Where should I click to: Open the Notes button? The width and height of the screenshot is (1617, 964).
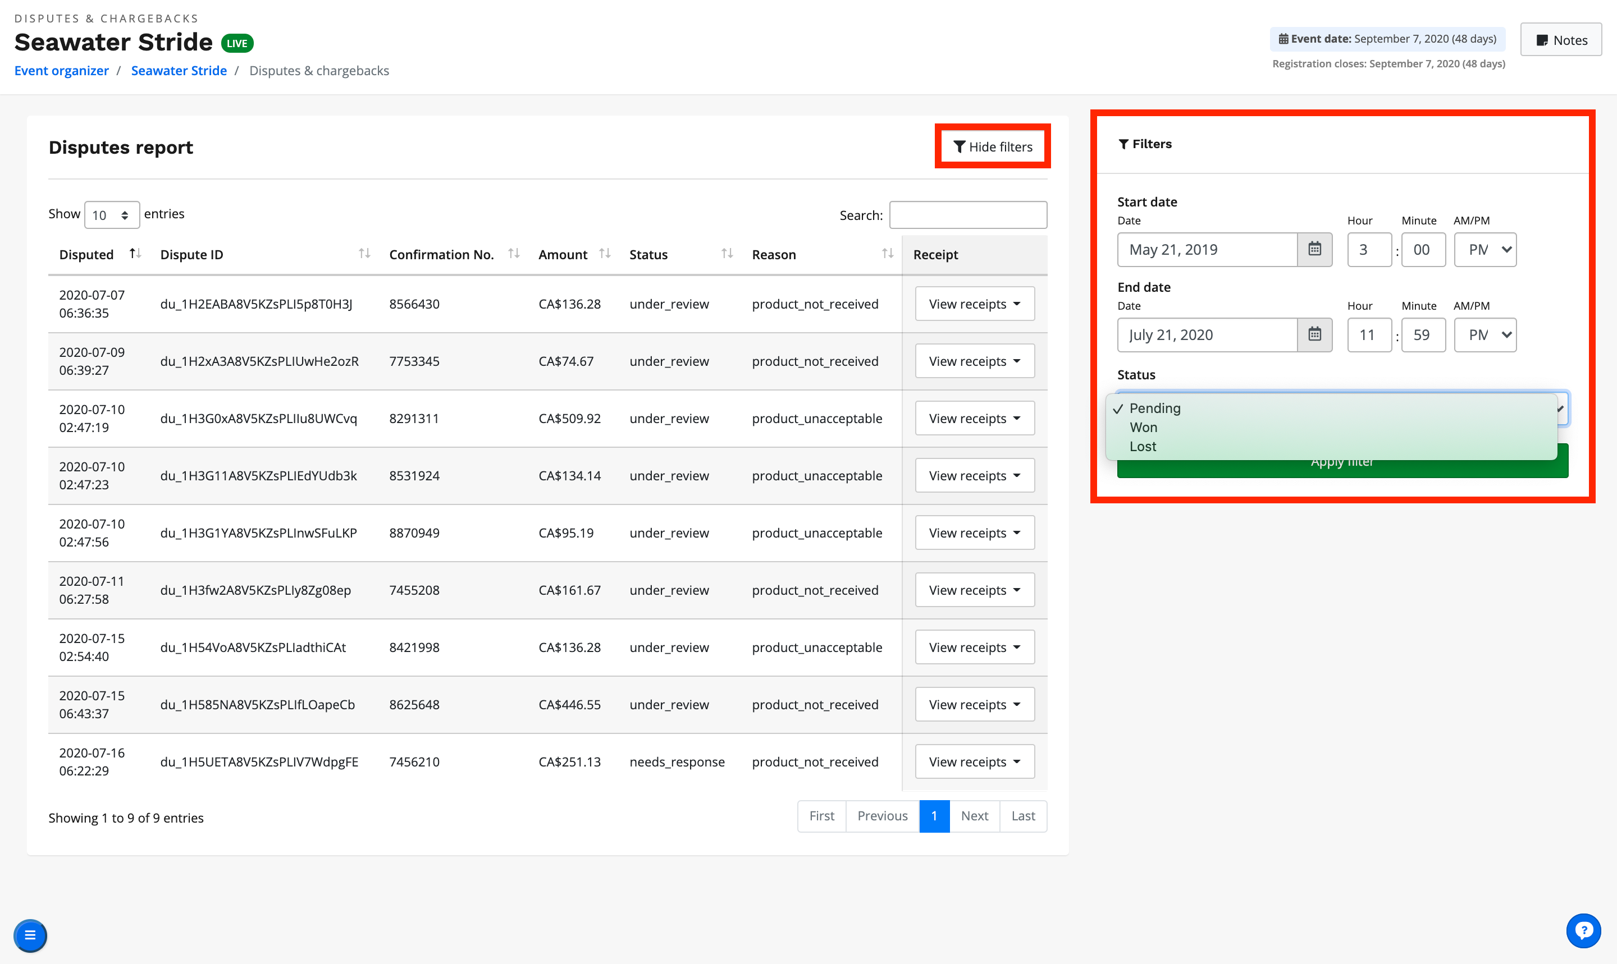1560,40
